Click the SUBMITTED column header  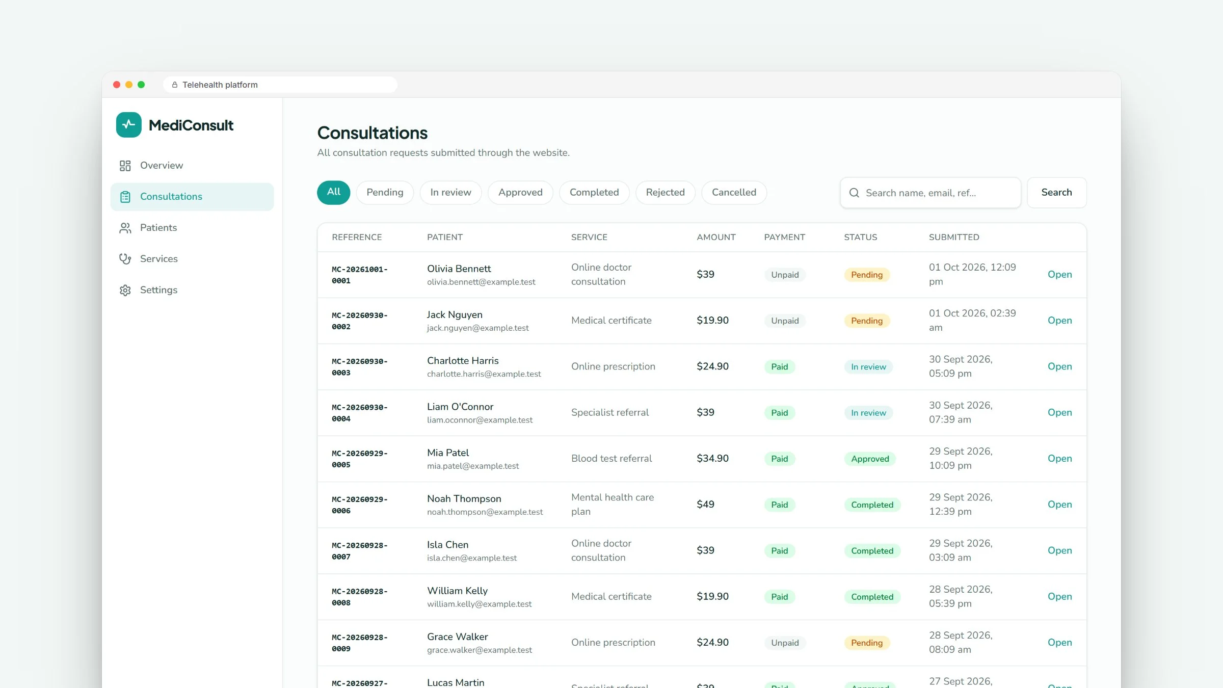tap(953, 237)
